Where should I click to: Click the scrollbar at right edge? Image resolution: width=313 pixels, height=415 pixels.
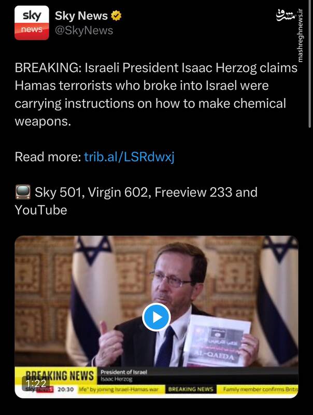310,63
